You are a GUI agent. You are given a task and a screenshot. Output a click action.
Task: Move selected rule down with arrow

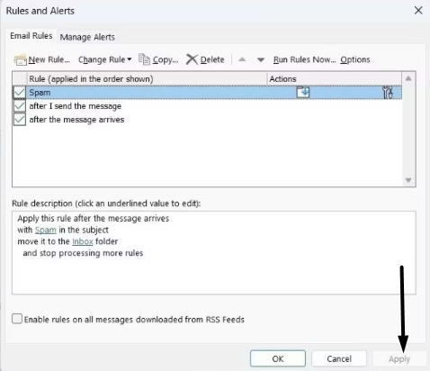pos(261,59)
